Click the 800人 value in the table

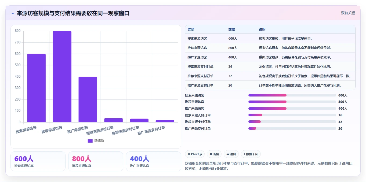click(x=233, y=48)
